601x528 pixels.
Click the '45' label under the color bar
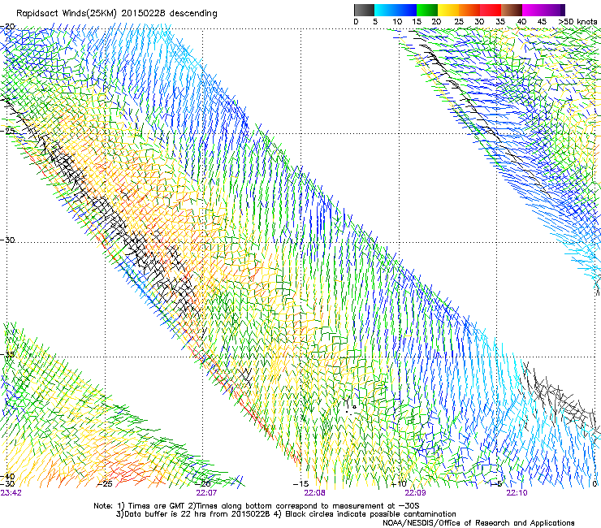tap(542, 22)
